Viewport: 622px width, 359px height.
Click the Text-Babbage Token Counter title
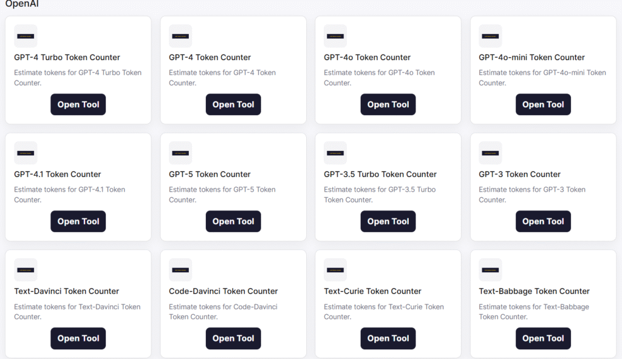(534, 292)
